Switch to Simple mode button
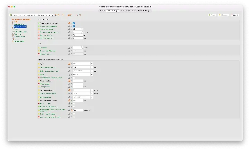 point(212,15)
